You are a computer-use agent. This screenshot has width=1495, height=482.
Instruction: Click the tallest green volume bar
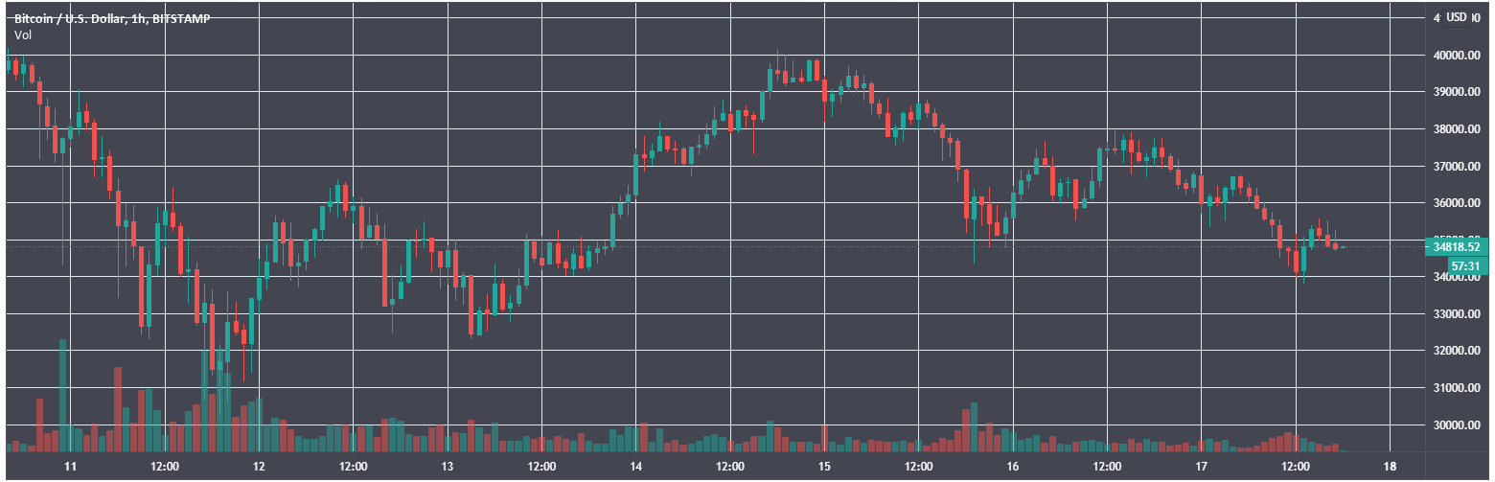(x=62, y=394)
